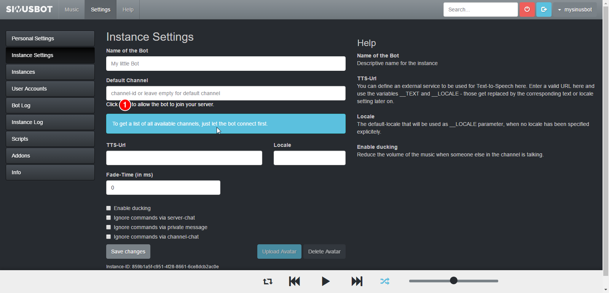This screenshot has height=293, width=609.
Task: Check Ignore commands via private message
Action: click(108, 227)
